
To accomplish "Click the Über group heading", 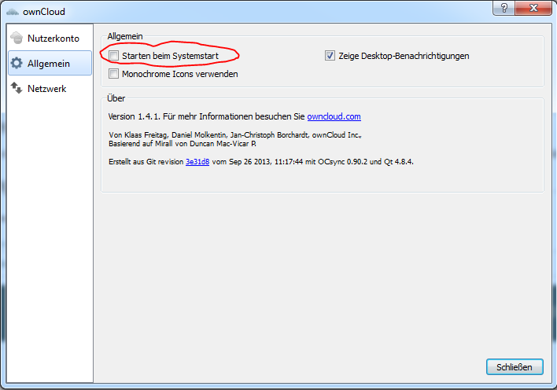I will coord(116,98).
